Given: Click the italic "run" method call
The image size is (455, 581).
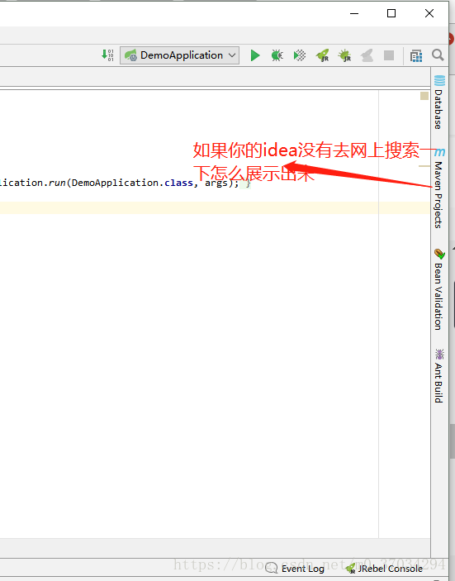Looking at the screenshot, I should tap(57, 183).
